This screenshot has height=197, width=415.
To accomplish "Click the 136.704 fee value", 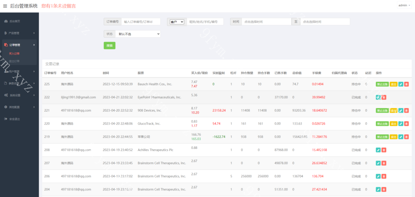I will point(318,176).
